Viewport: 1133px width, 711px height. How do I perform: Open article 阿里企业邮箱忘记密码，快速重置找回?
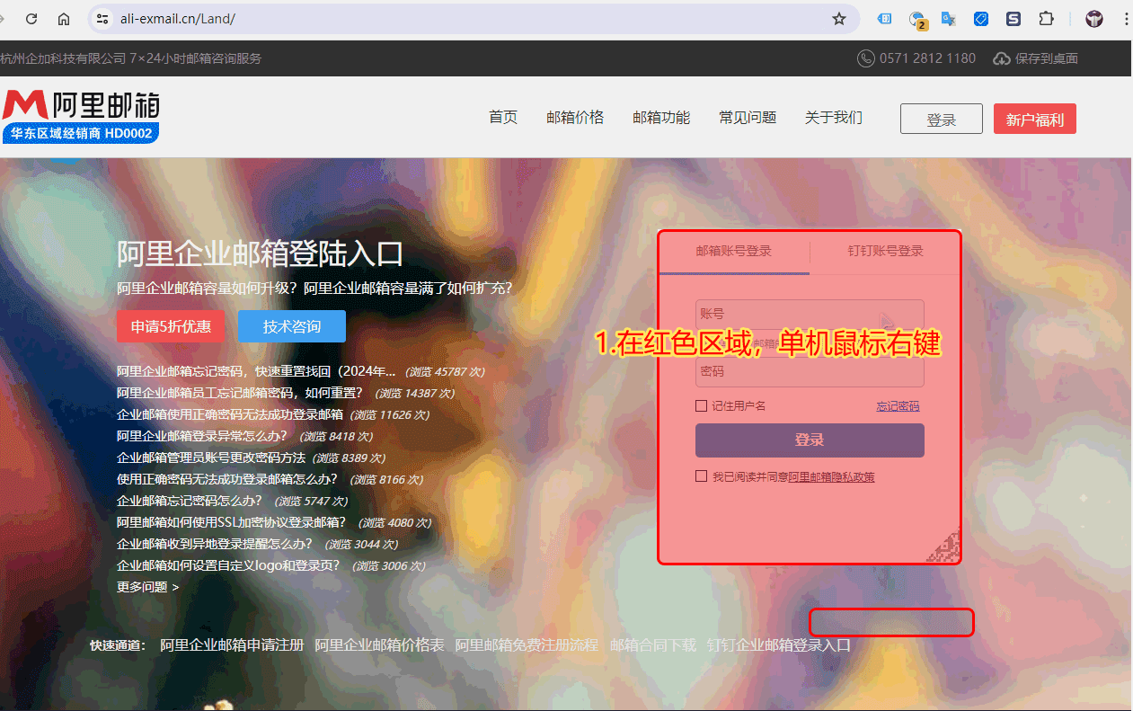click(x=256, y=371)
